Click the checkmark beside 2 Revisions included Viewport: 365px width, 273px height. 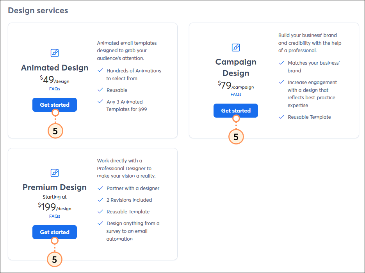click(x=100, y=200)
